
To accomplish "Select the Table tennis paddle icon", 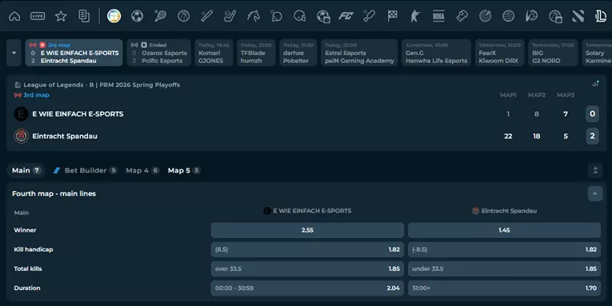I will click(276, 16).
